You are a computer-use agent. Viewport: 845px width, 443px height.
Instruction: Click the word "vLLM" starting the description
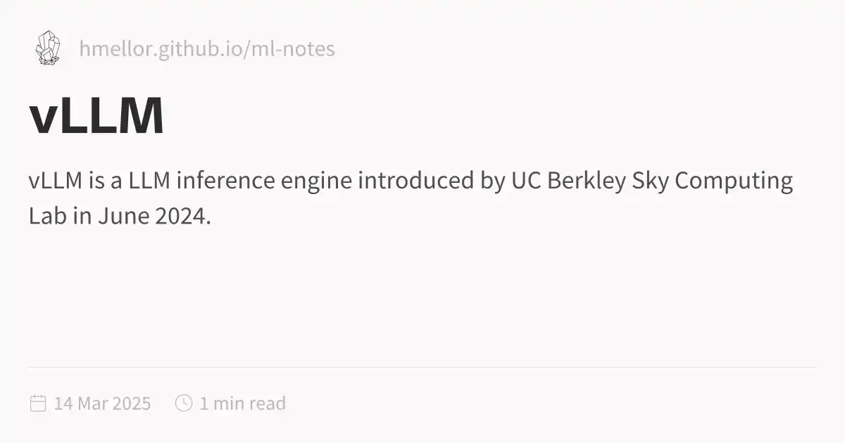(x=56, y=181)
